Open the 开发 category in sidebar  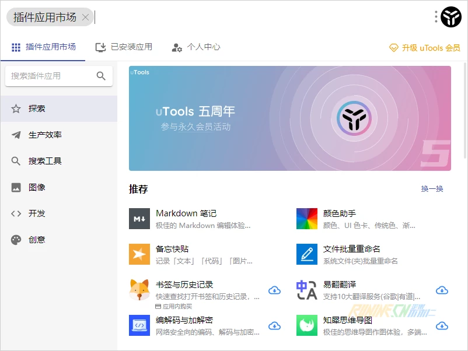37,213
